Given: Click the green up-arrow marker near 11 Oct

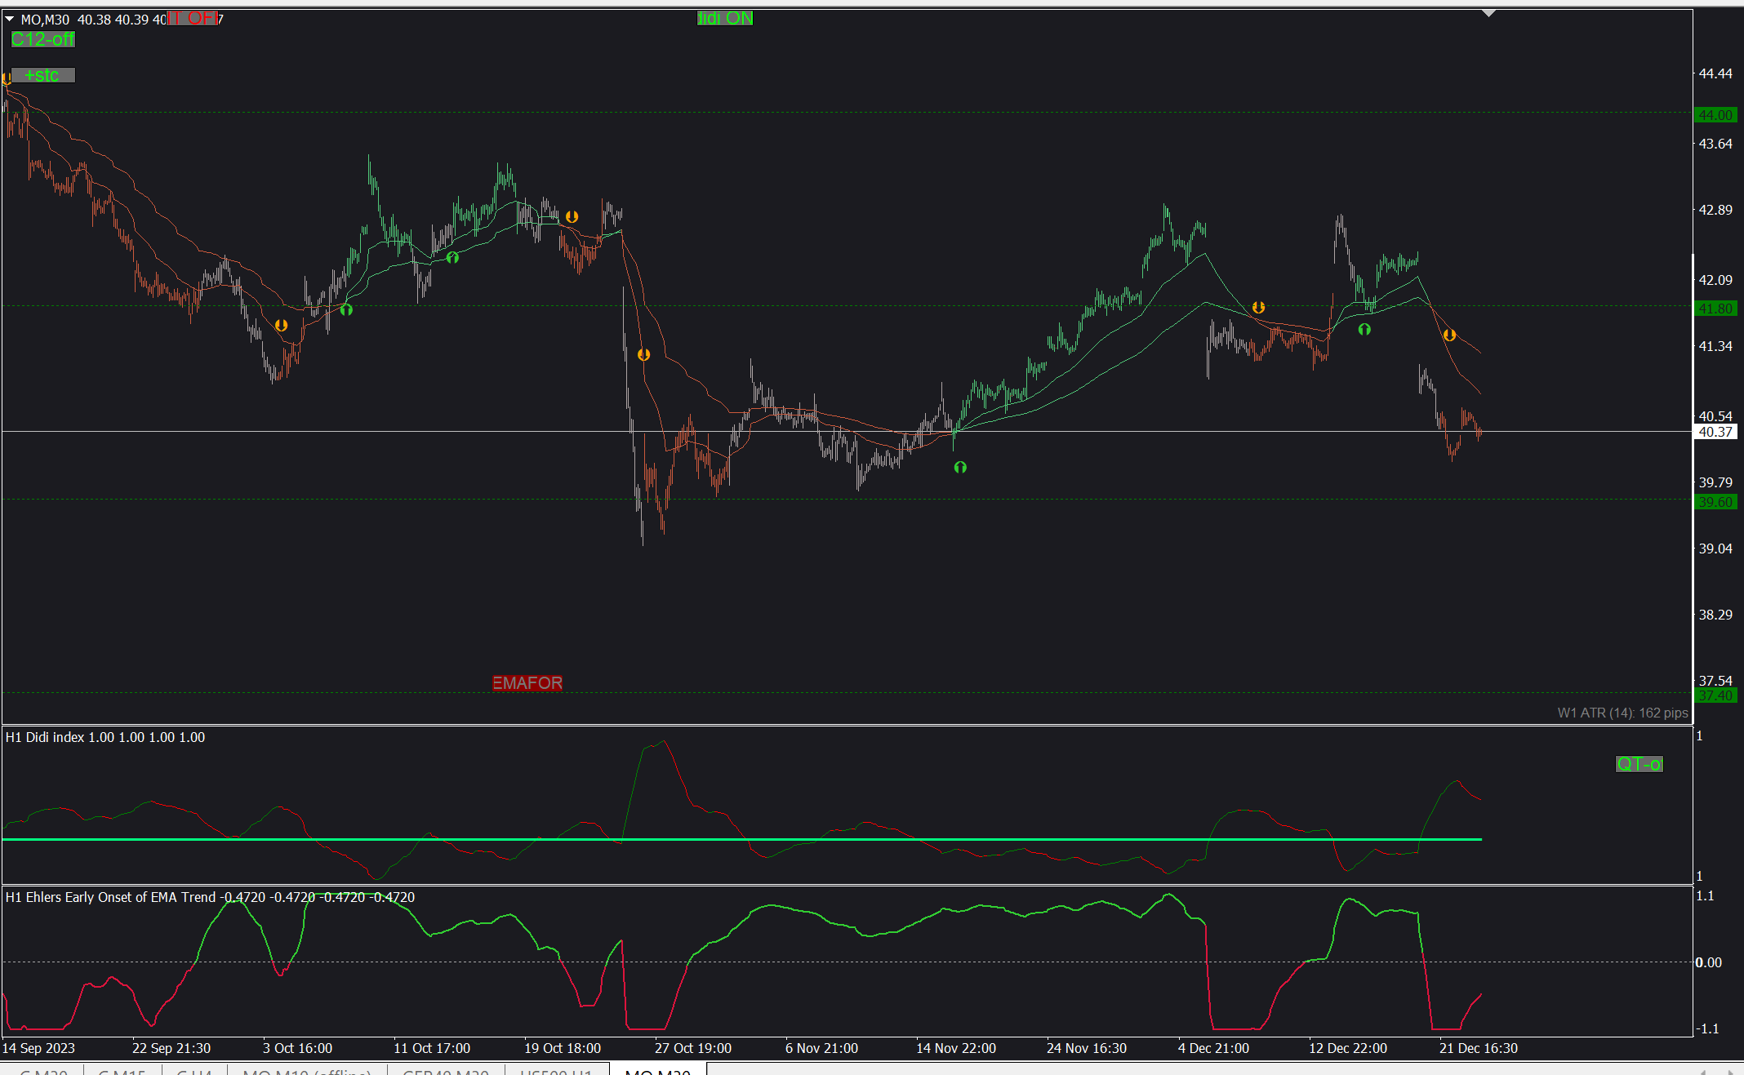Looking at the screenshot, I should pyautogui.click(x=452, y=257).
